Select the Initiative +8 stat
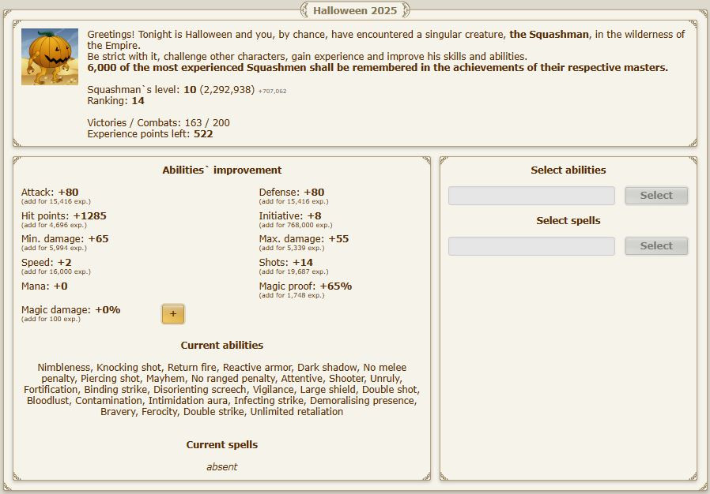This screenshot has height=494, width=710. (290, 215)
